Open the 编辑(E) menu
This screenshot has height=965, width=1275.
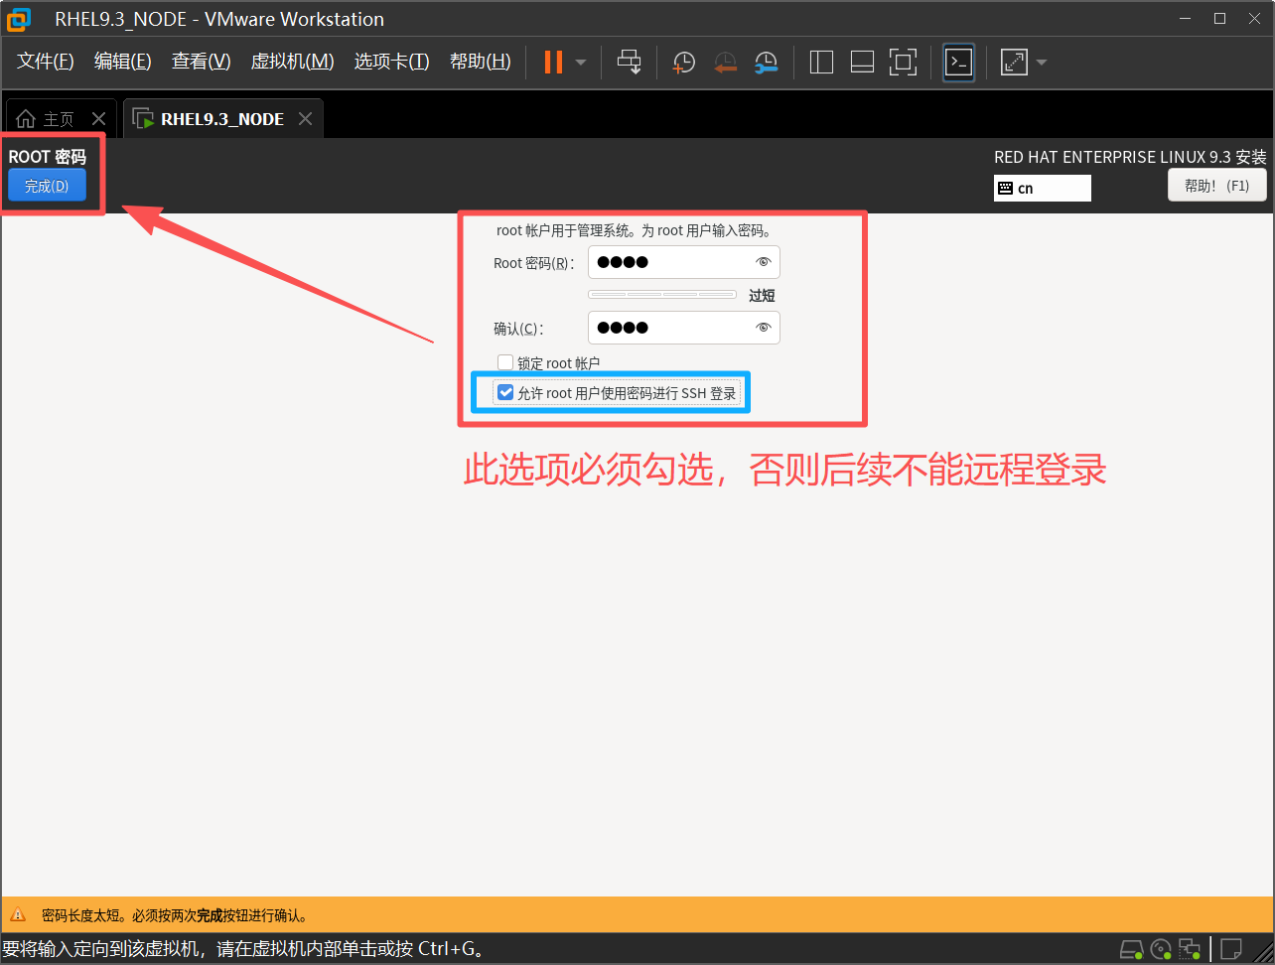123,62
